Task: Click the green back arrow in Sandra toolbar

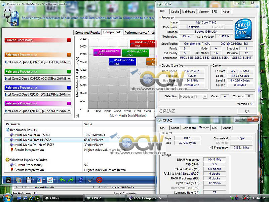Action: coord(63,180)
